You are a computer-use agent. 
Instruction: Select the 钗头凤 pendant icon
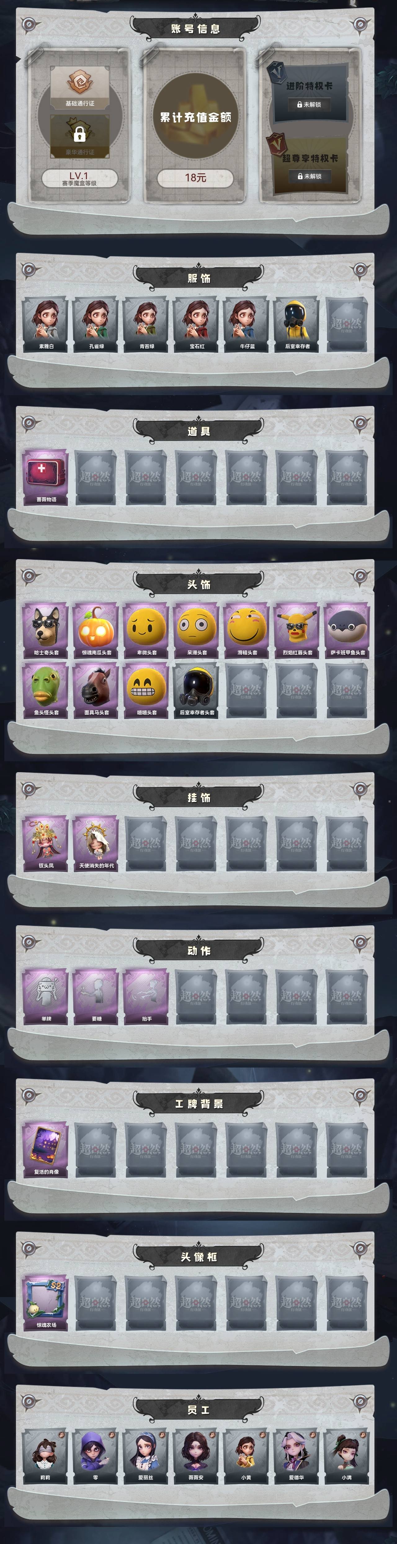[46, 843]
